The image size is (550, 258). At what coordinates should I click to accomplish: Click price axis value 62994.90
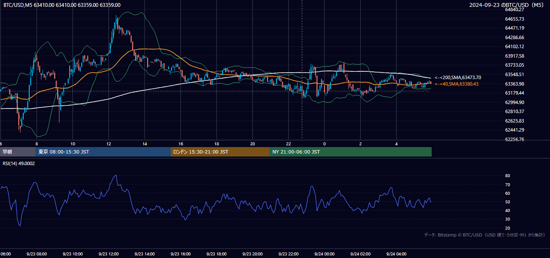coord(515,102)
